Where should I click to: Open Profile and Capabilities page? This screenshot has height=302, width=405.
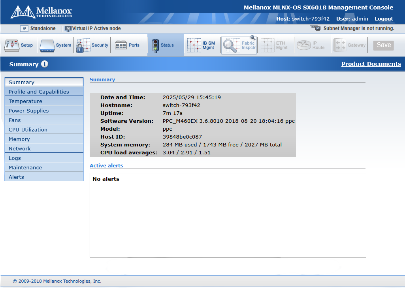click(44, 92)
